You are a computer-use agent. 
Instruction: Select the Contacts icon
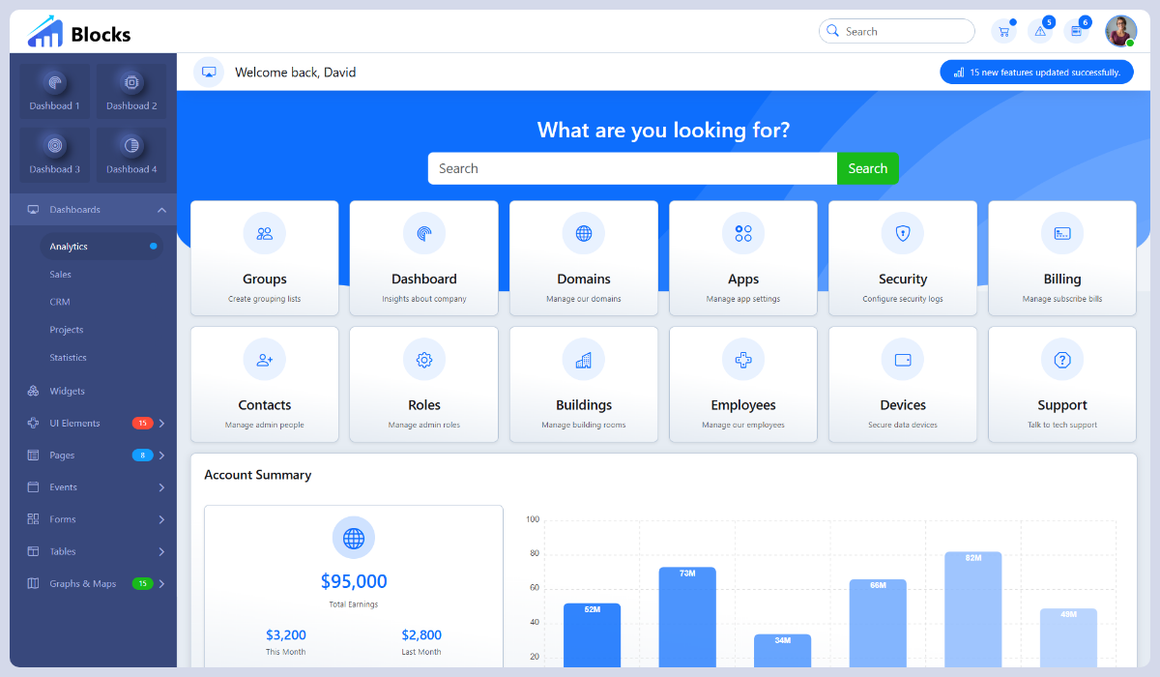264,359
